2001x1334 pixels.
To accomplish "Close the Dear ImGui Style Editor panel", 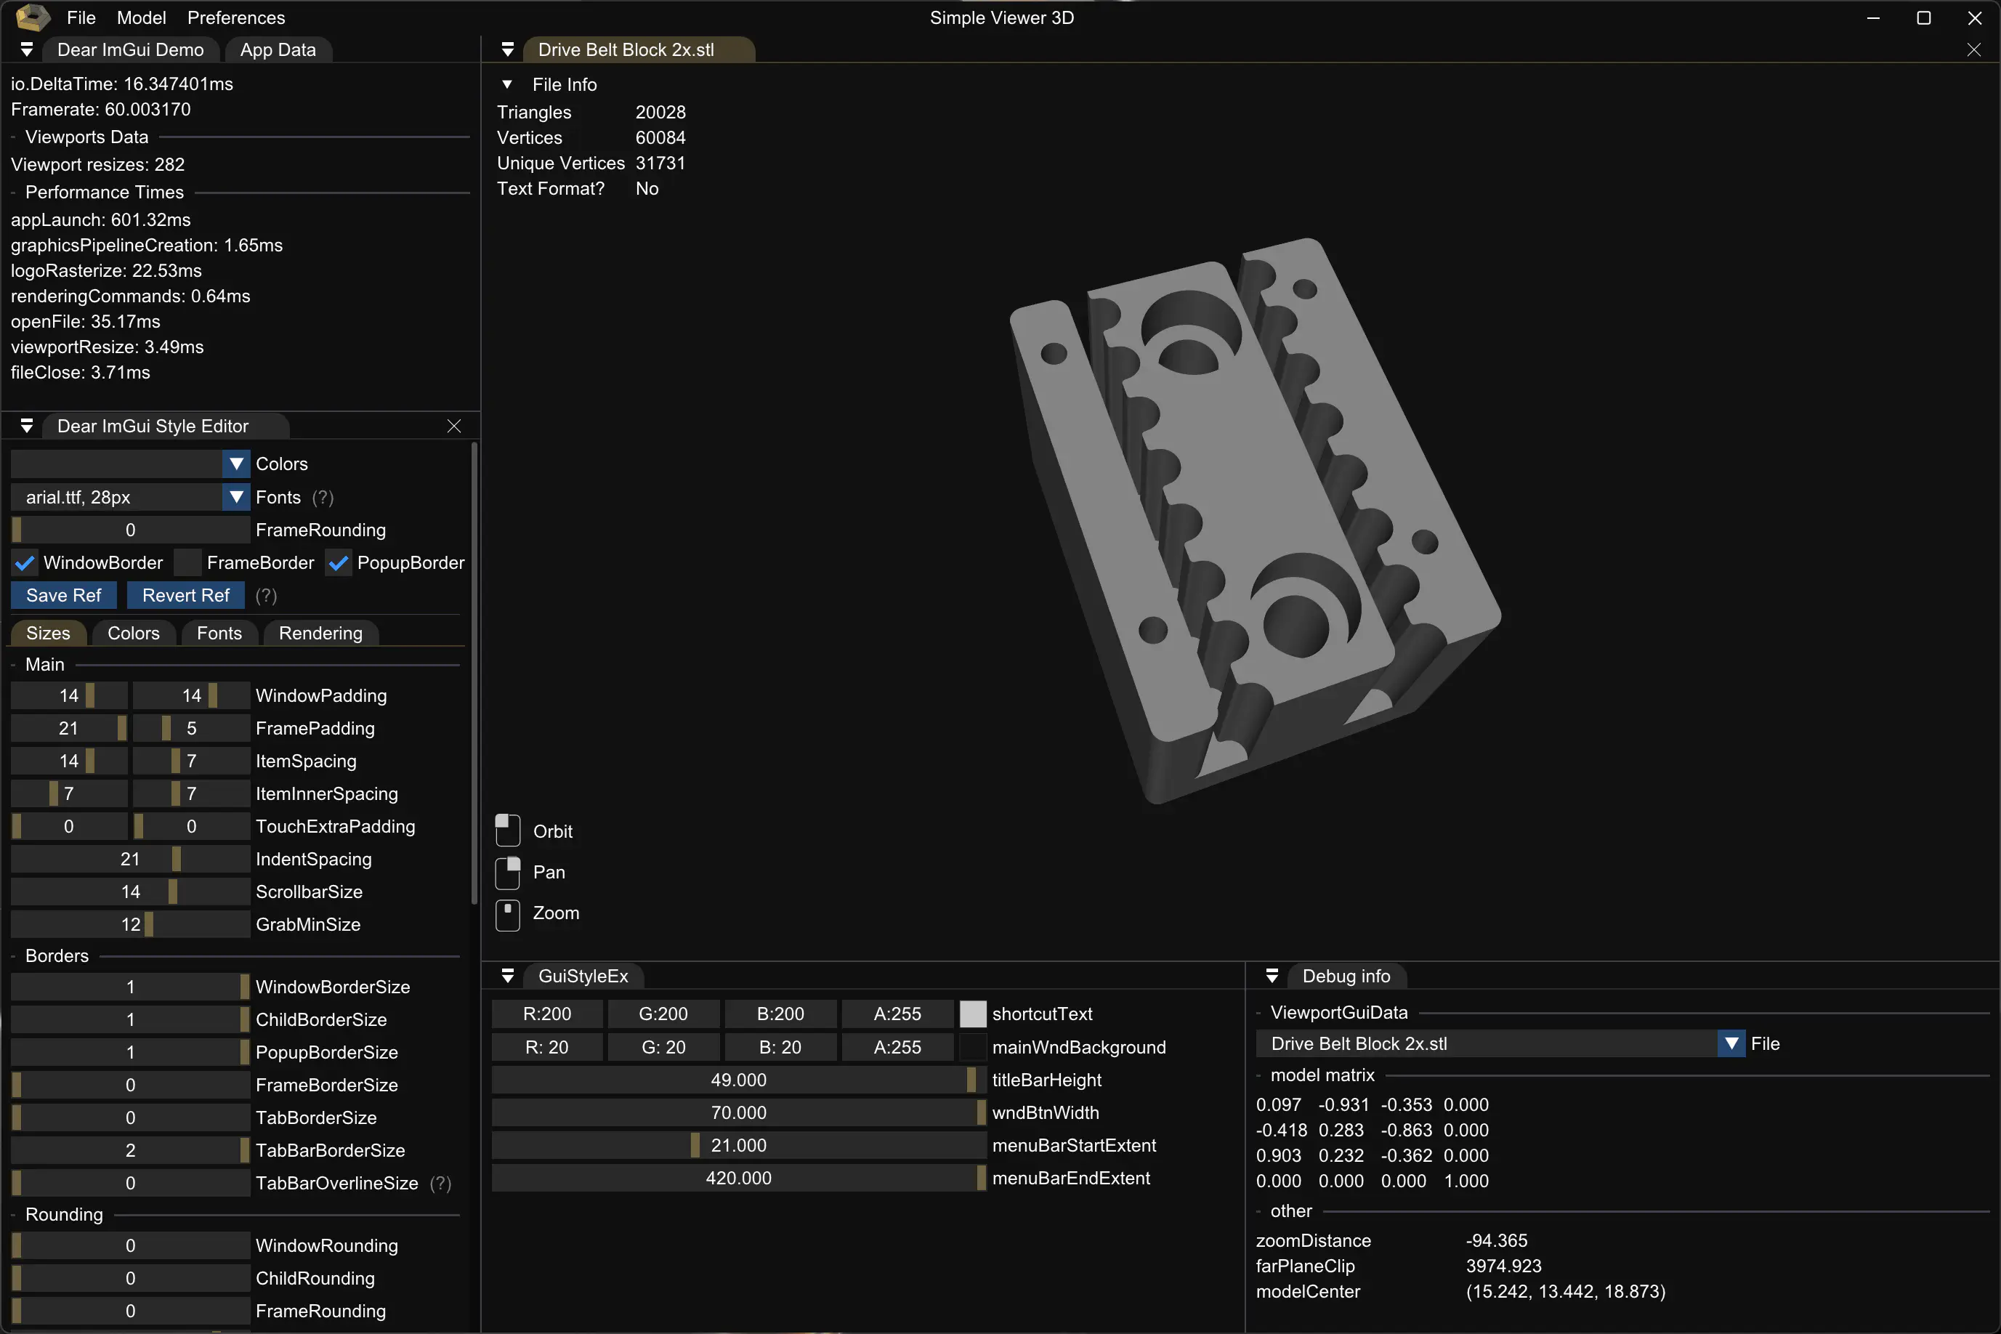I will pyautogui.click(x=454, y=427).
